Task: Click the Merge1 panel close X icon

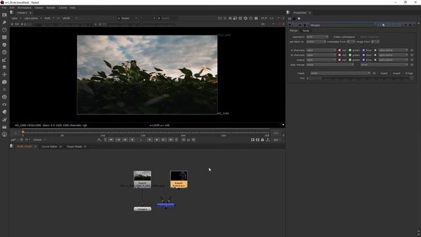Action: click(x=414, y=25)
